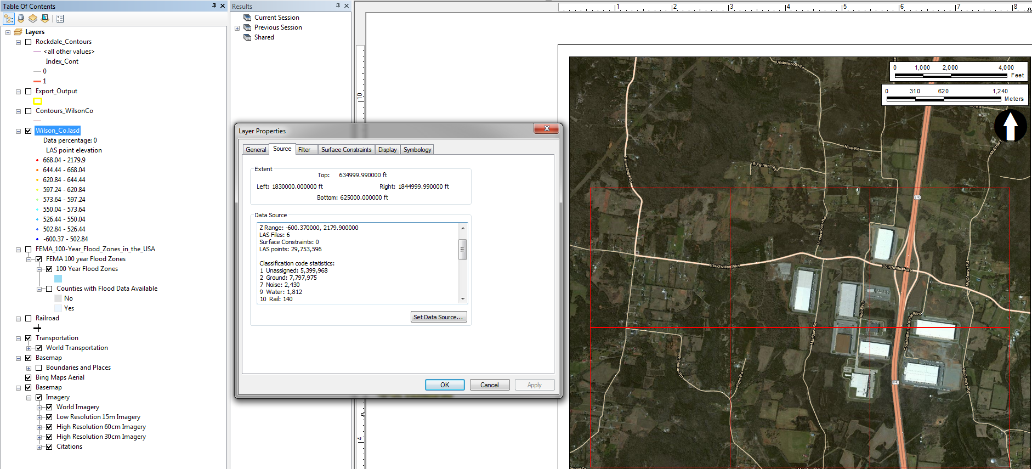Screen dimensions: 1032x469
Task: Open the Surface Constraints tab
Action: (346, 150)
